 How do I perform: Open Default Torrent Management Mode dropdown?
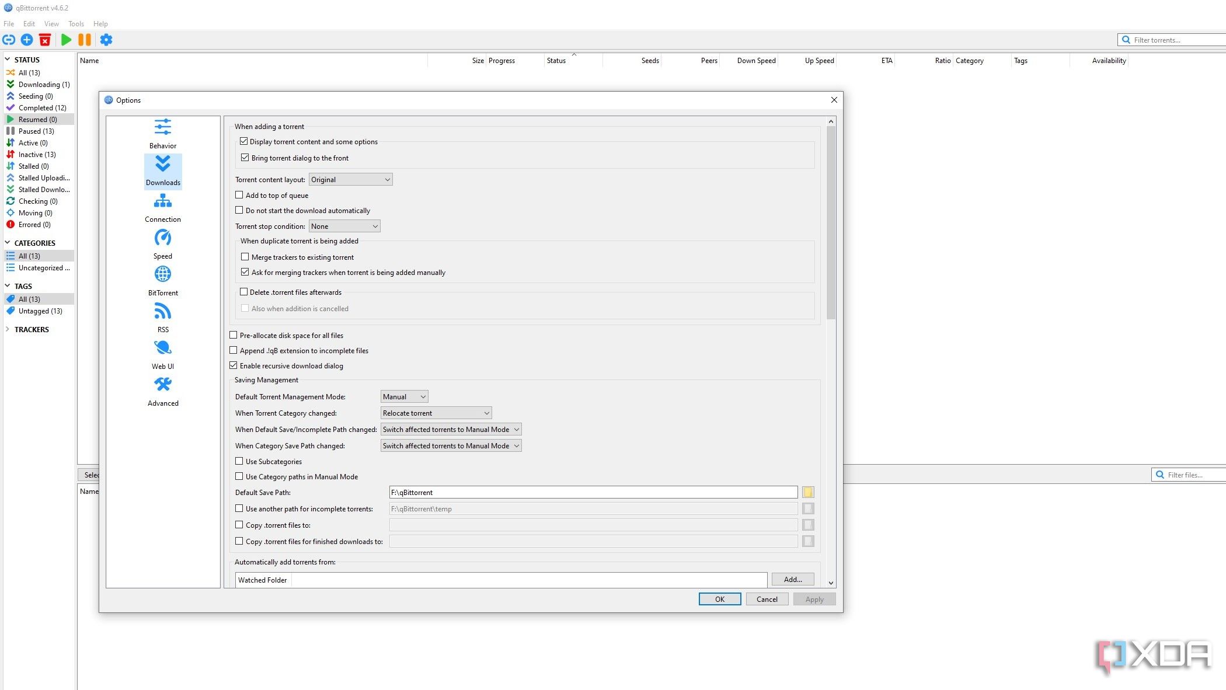404,396
